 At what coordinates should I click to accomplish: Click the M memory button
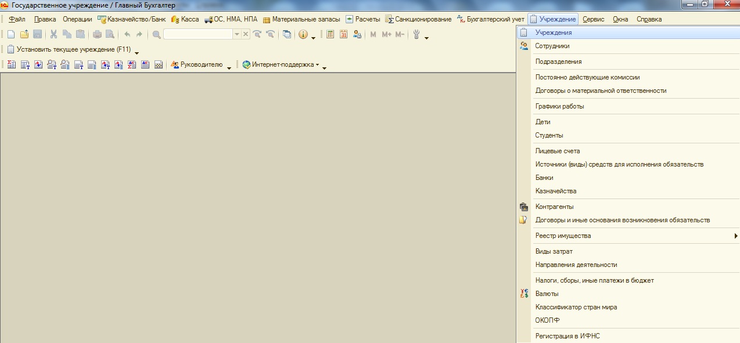tap(373, 34)
